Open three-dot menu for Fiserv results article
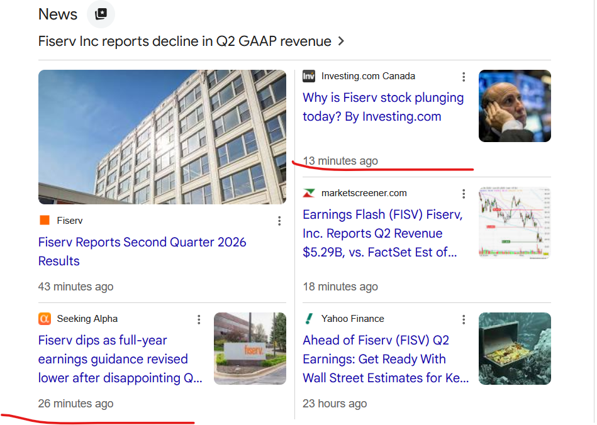Viewport: 597px width, 425px height. 279,221
